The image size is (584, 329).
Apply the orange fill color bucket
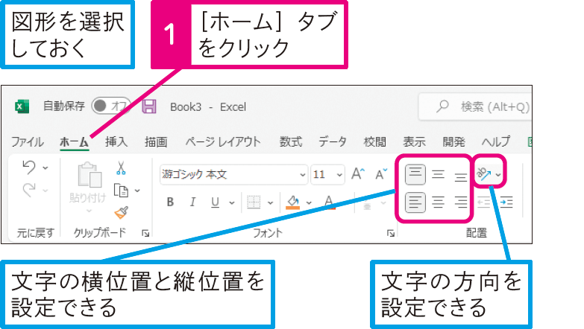pos(292,202)
